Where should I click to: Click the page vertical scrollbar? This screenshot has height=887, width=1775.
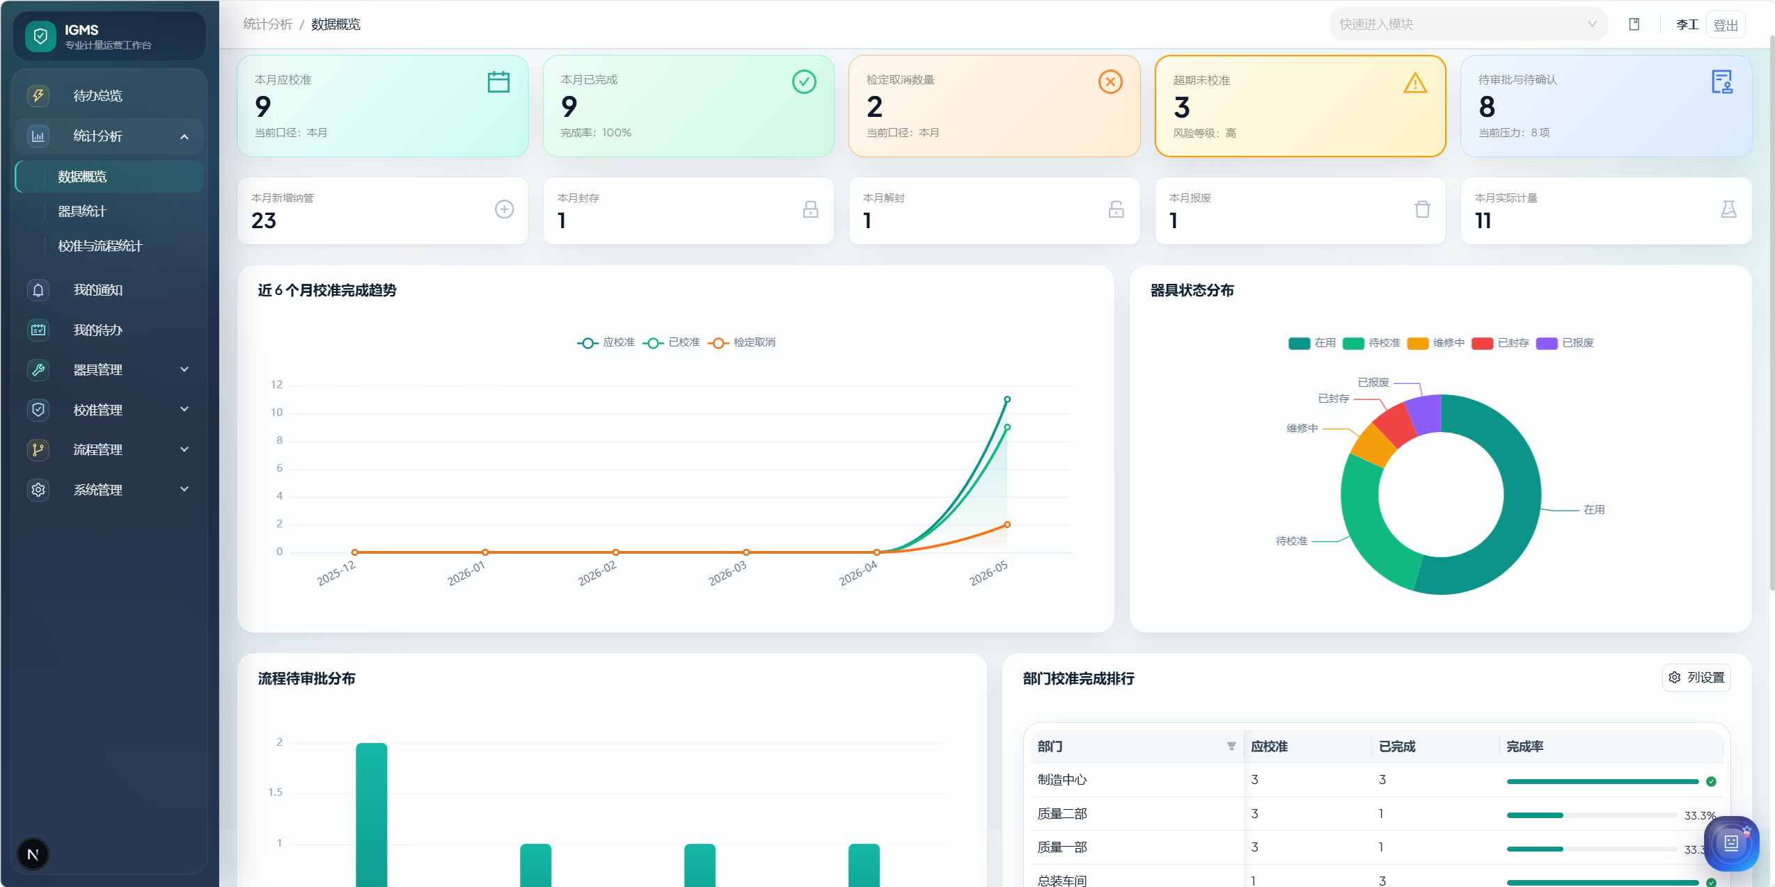tap(1772, 313)
